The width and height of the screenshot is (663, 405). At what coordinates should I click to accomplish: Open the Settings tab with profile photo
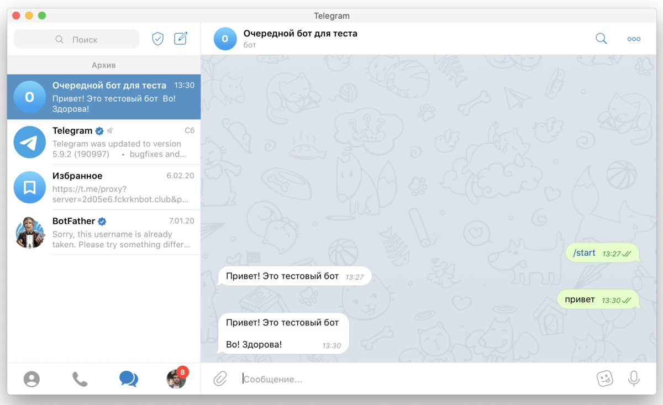tap(176, 379)
